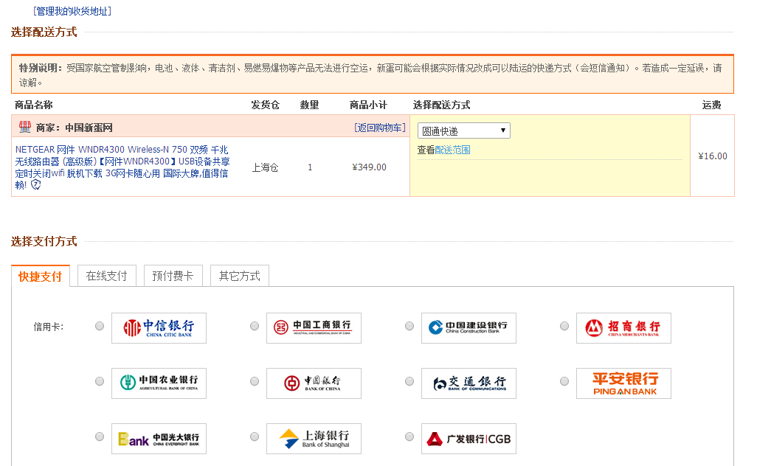Switch to the 其它方式 payment tab
The image size is (757, 466).
click(239, 276)
